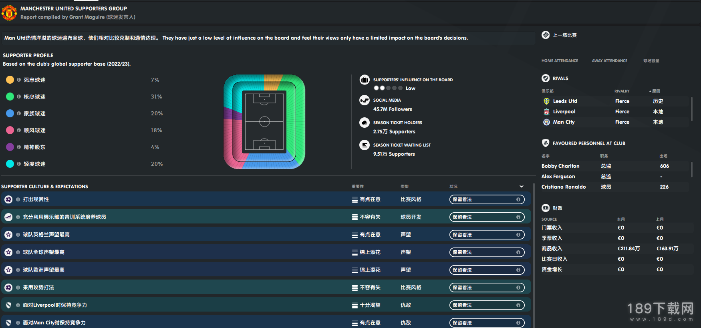
Task: Sort rivals by 原因 column header
Action: 655,91
